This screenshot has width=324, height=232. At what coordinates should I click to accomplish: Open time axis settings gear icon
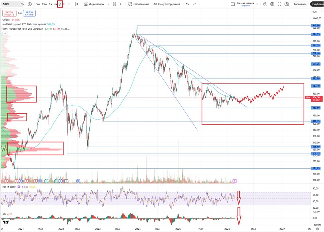tap(318, 229)
